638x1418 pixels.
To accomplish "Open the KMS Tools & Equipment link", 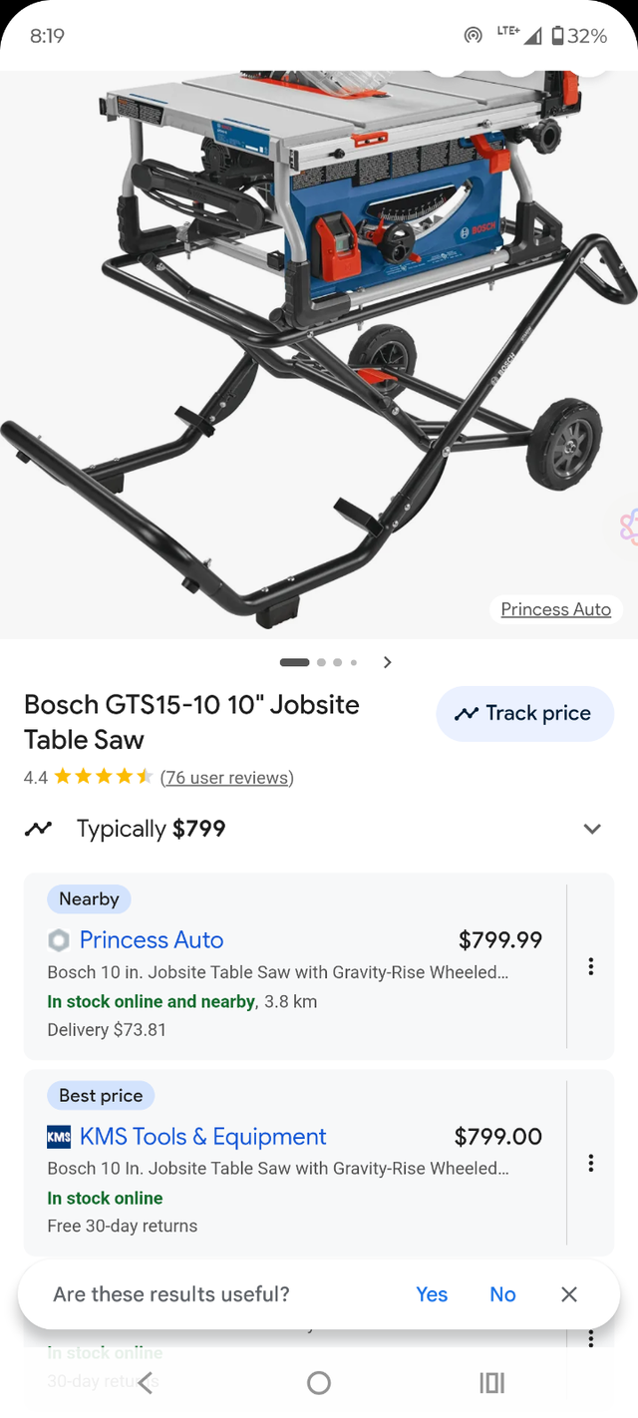I will click(202, 1137).
